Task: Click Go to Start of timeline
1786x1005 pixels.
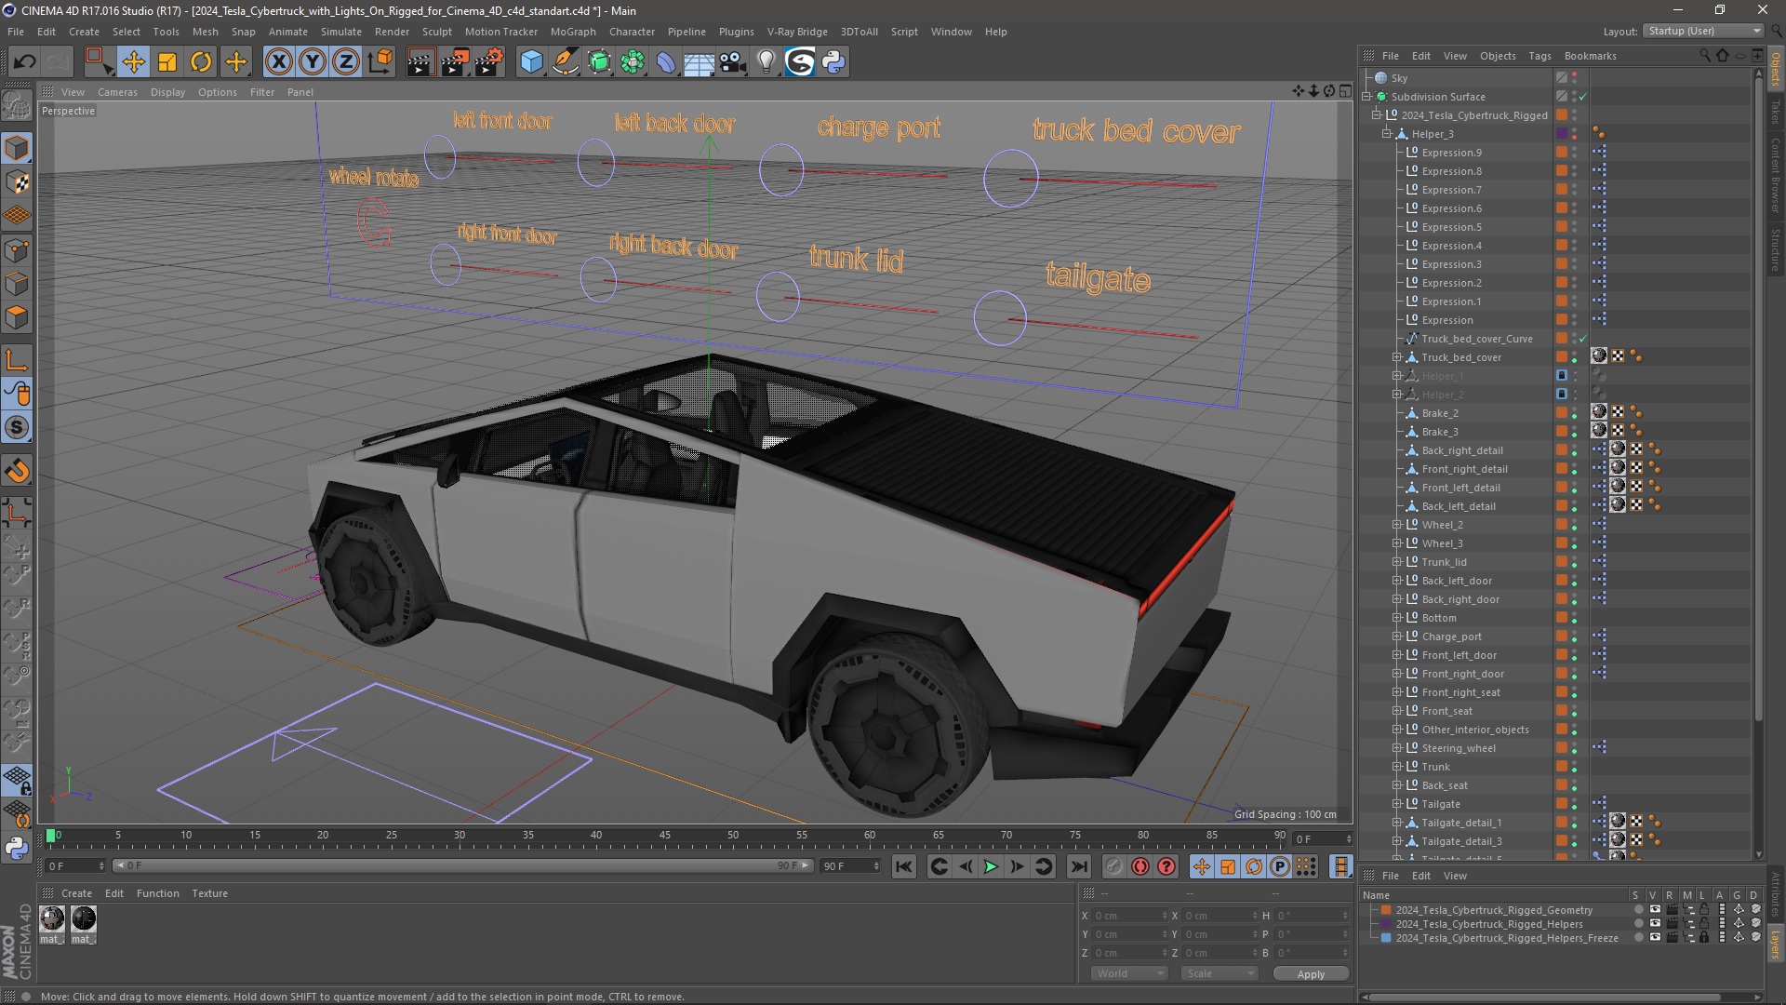Action: tap(903, 867)
